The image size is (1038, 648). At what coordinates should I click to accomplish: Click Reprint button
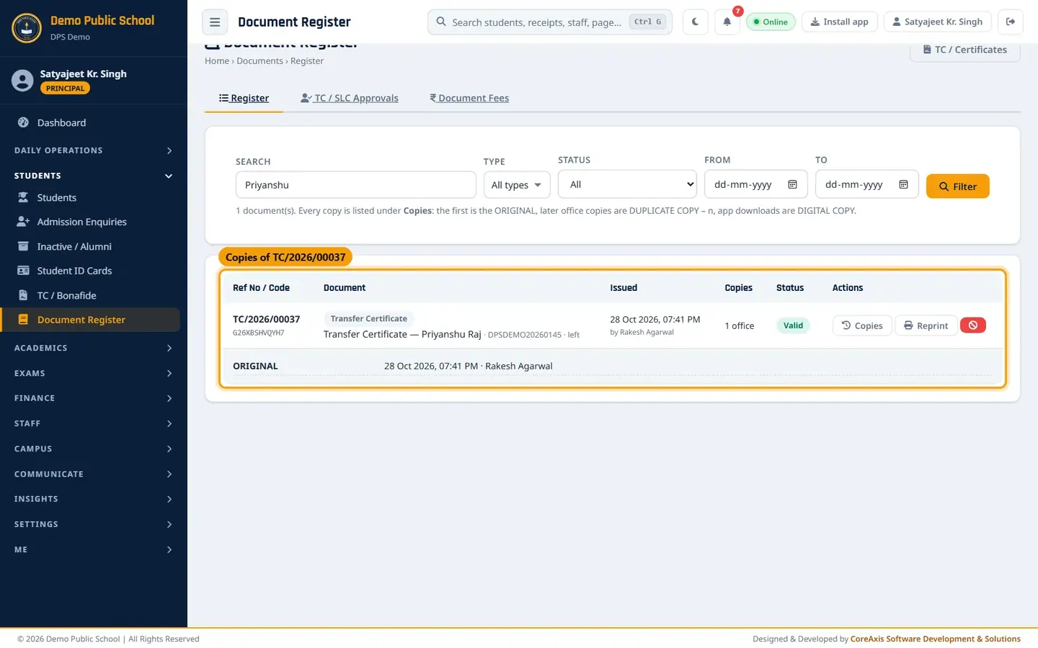[x=926, y=325]
